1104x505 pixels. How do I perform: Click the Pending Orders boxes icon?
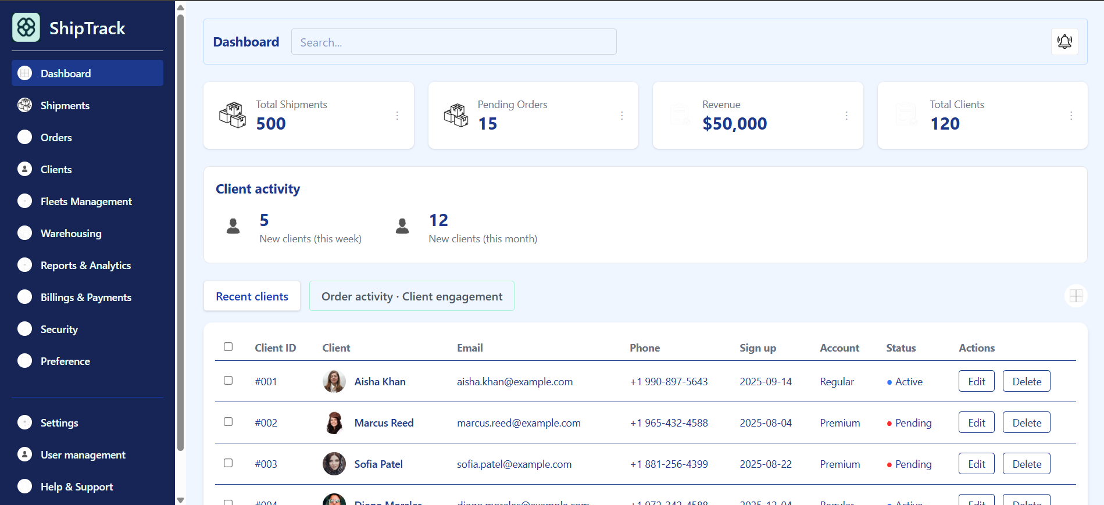(x=456, y=115)
